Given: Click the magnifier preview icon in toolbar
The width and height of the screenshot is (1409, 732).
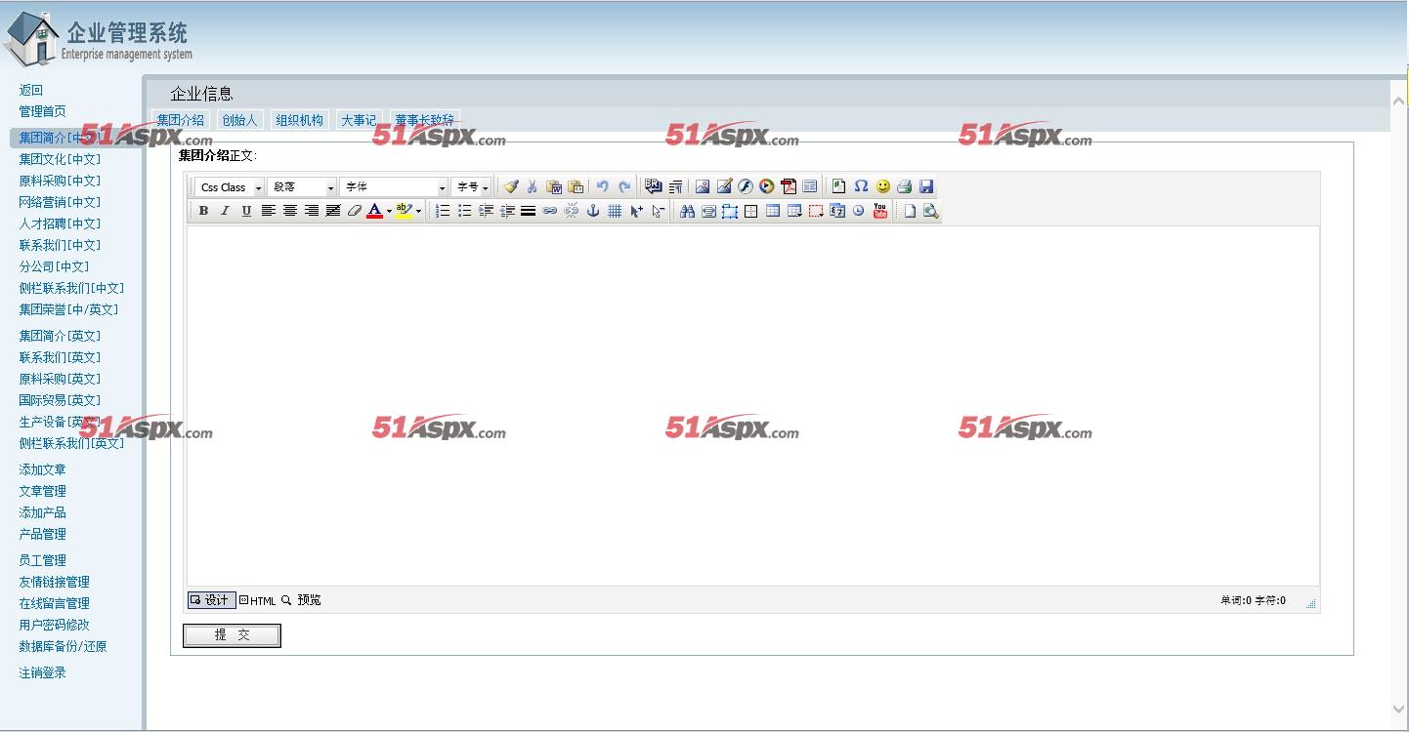Looking at the screenshot, I should pos(931,211).
